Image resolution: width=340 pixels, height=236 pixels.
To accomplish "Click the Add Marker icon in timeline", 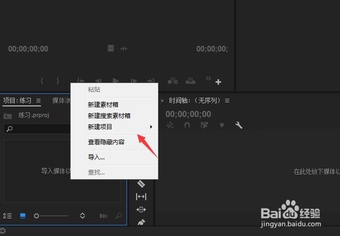I will [x=222, y=125].
